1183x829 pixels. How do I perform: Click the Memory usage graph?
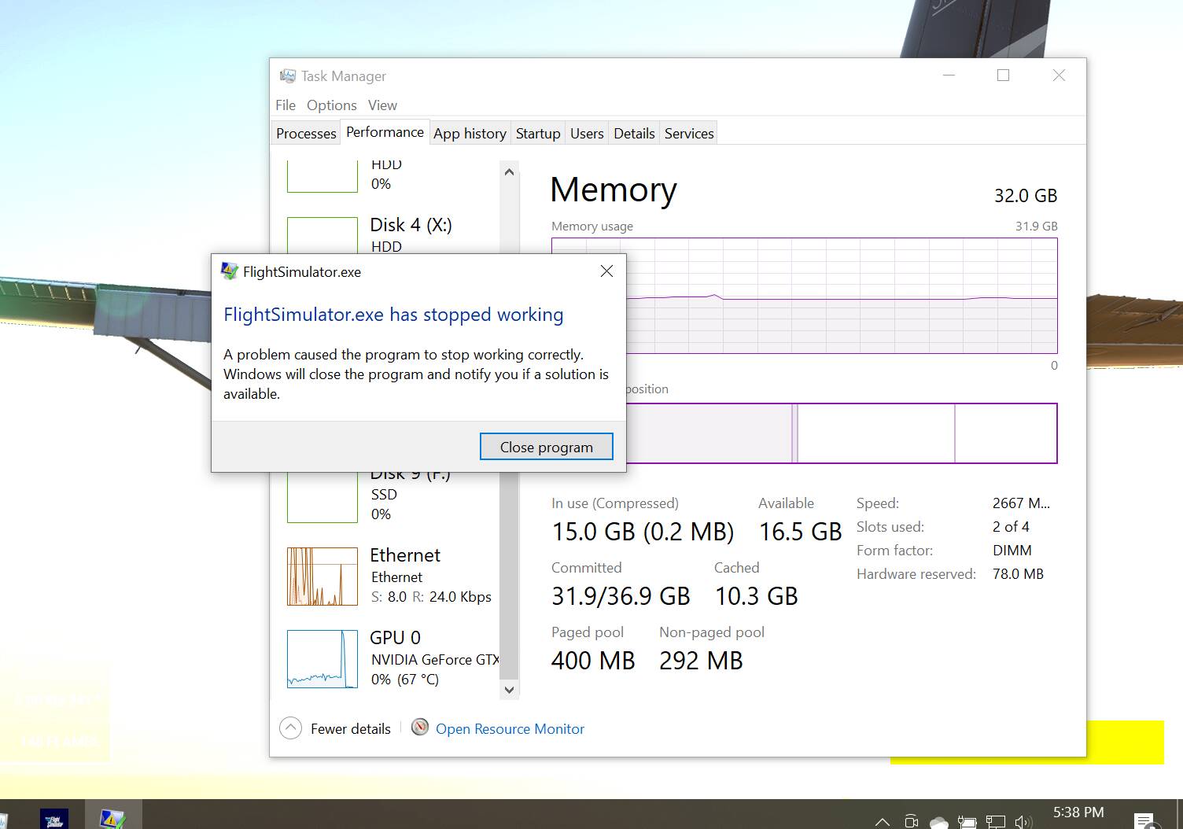point(842,296)
